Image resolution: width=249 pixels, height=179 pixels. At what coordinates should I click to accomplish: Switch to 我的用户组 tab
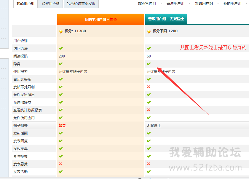25,4
